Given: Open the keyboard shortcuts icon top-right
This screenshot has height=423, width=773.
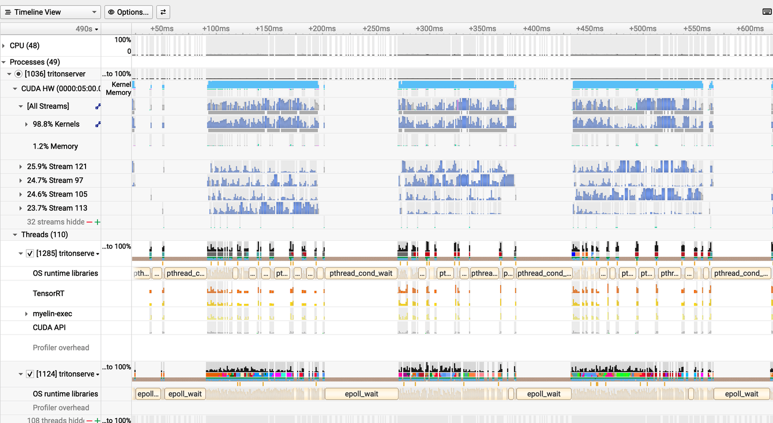Looking at the screenshot, I should pos(767,12).
